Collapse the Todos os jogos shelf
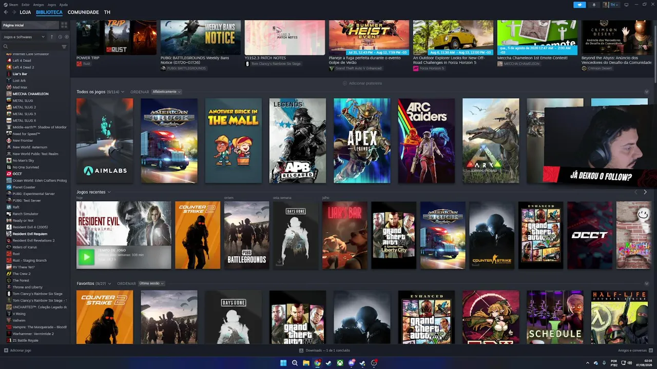657x369 pixels. point(646,92)
